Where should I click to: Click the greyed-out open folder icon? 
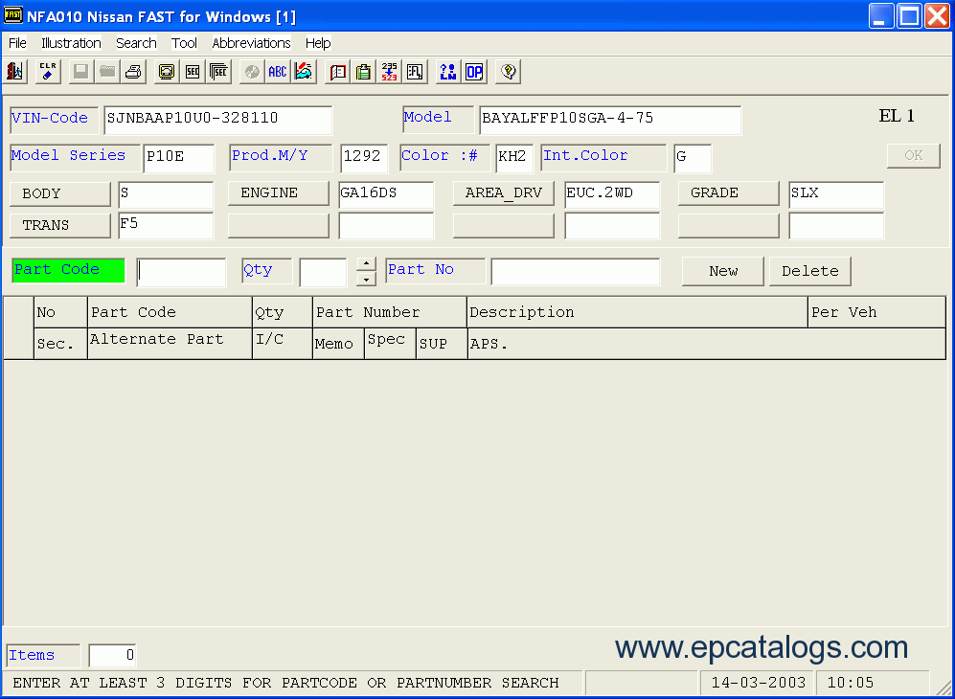(x=108, y=72)
